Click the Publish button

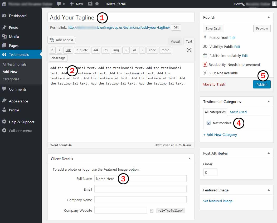pyautogui.click(x=262, y=85)
